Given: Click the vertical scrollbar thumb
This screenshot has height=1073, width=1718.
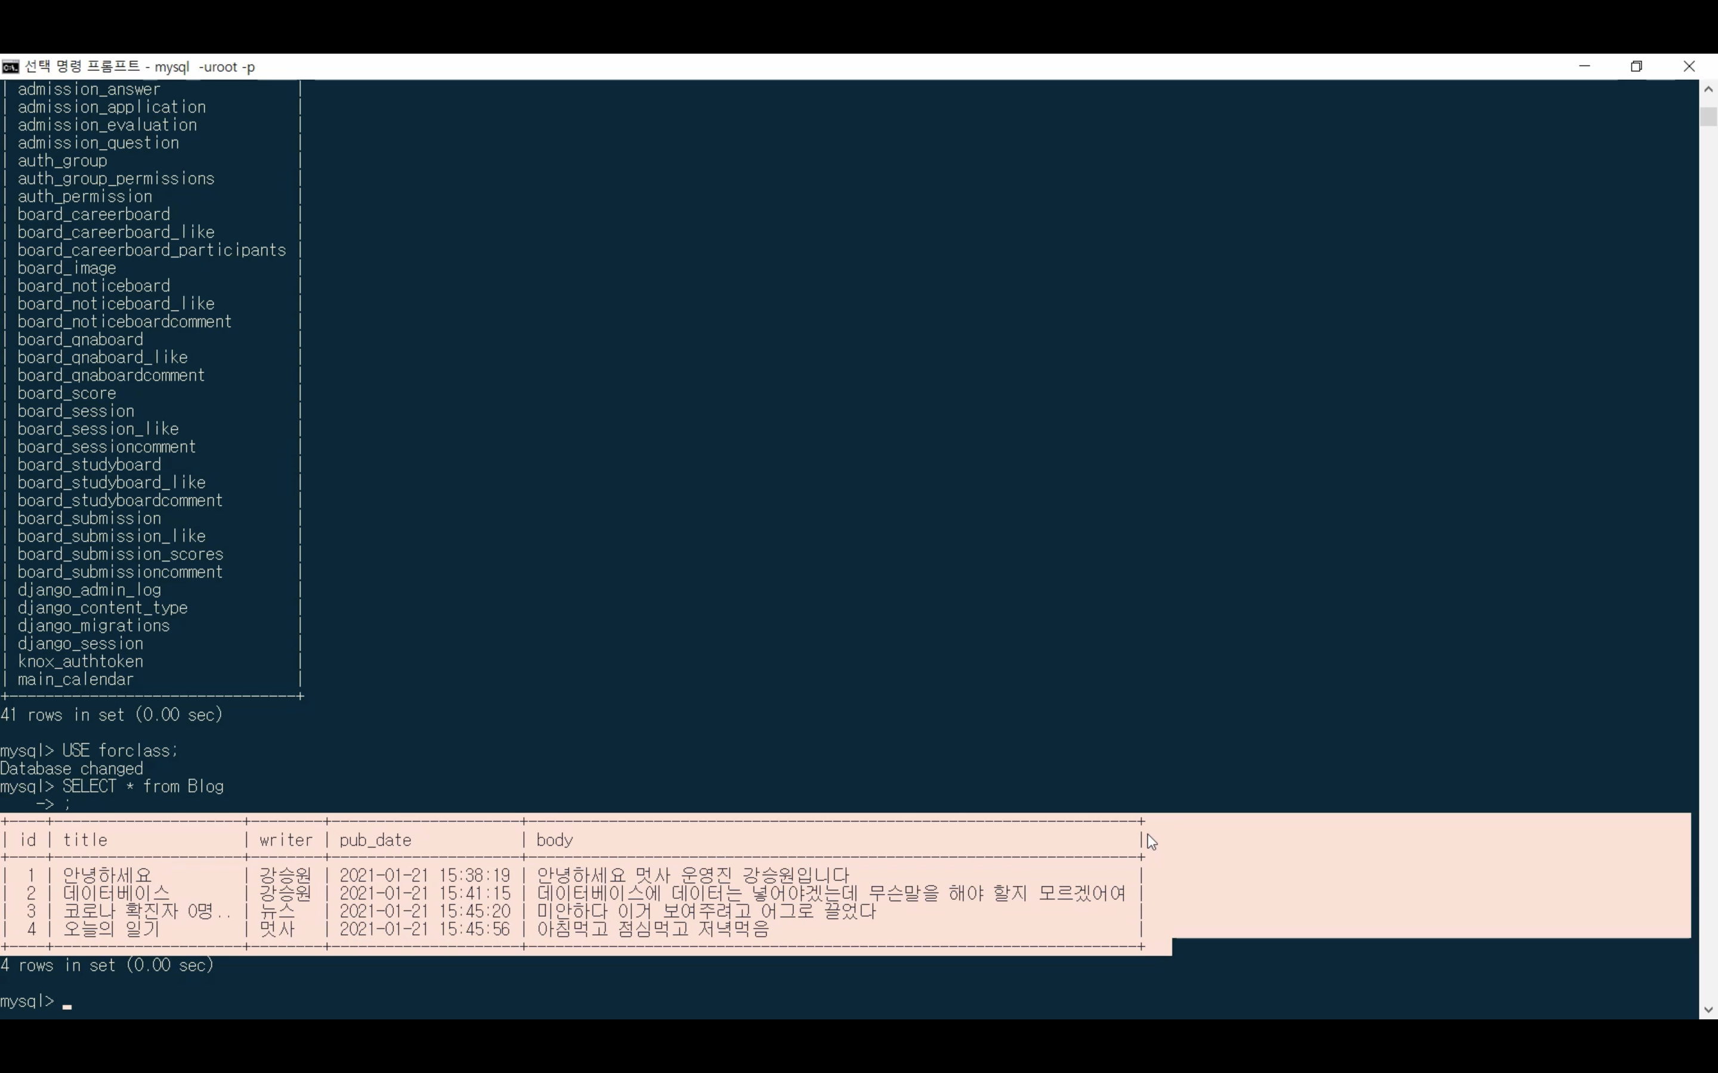Looking at the screenshot, I should (x=1708, y=116).
